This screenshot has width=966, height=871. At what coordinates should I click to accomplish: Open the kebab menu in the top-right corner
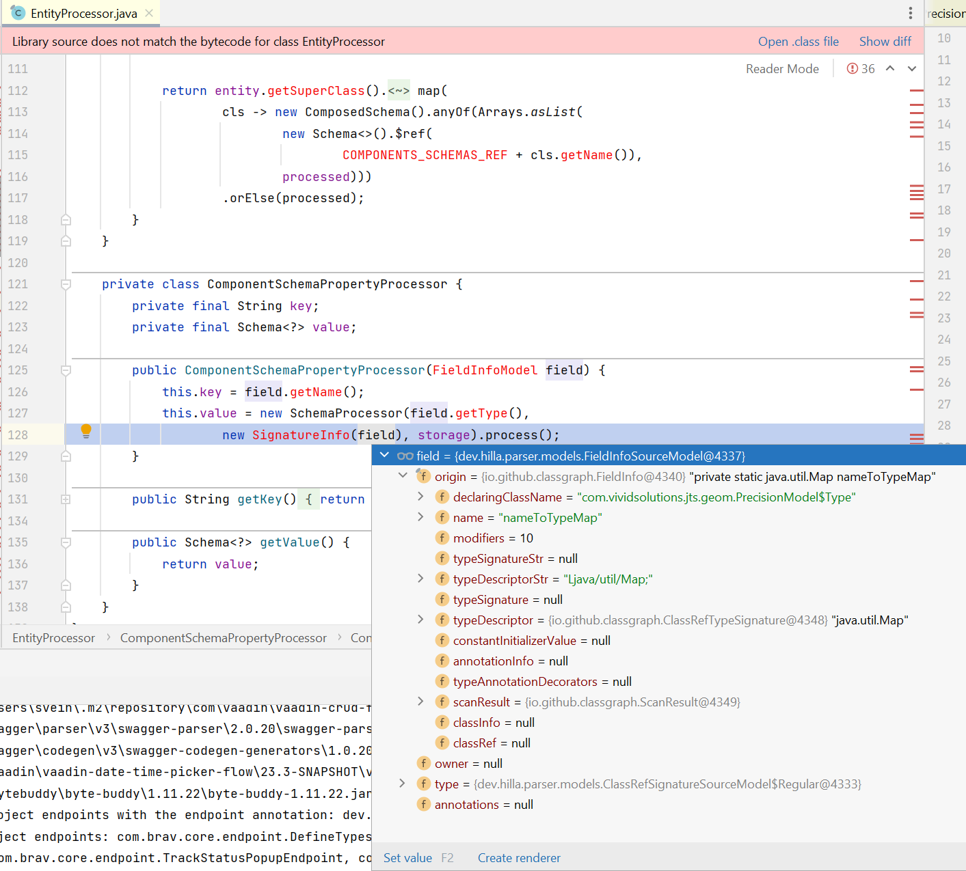(910, 14)
